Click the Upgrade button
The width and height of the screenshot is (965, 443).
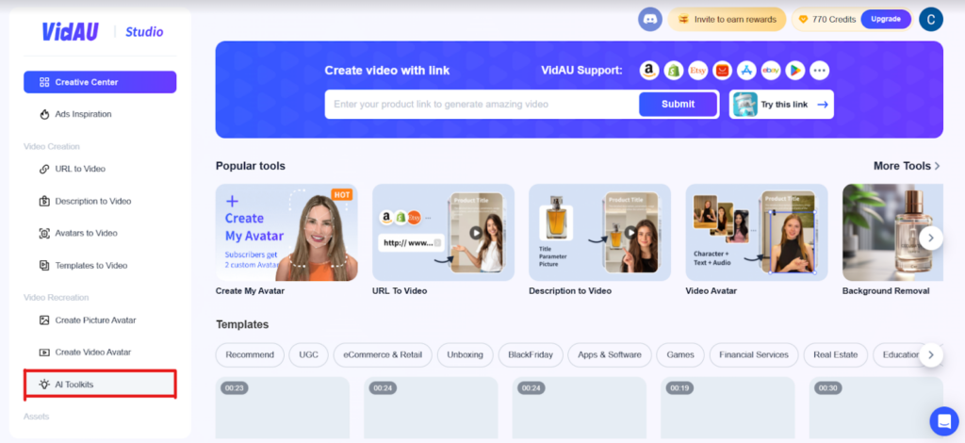886,19
